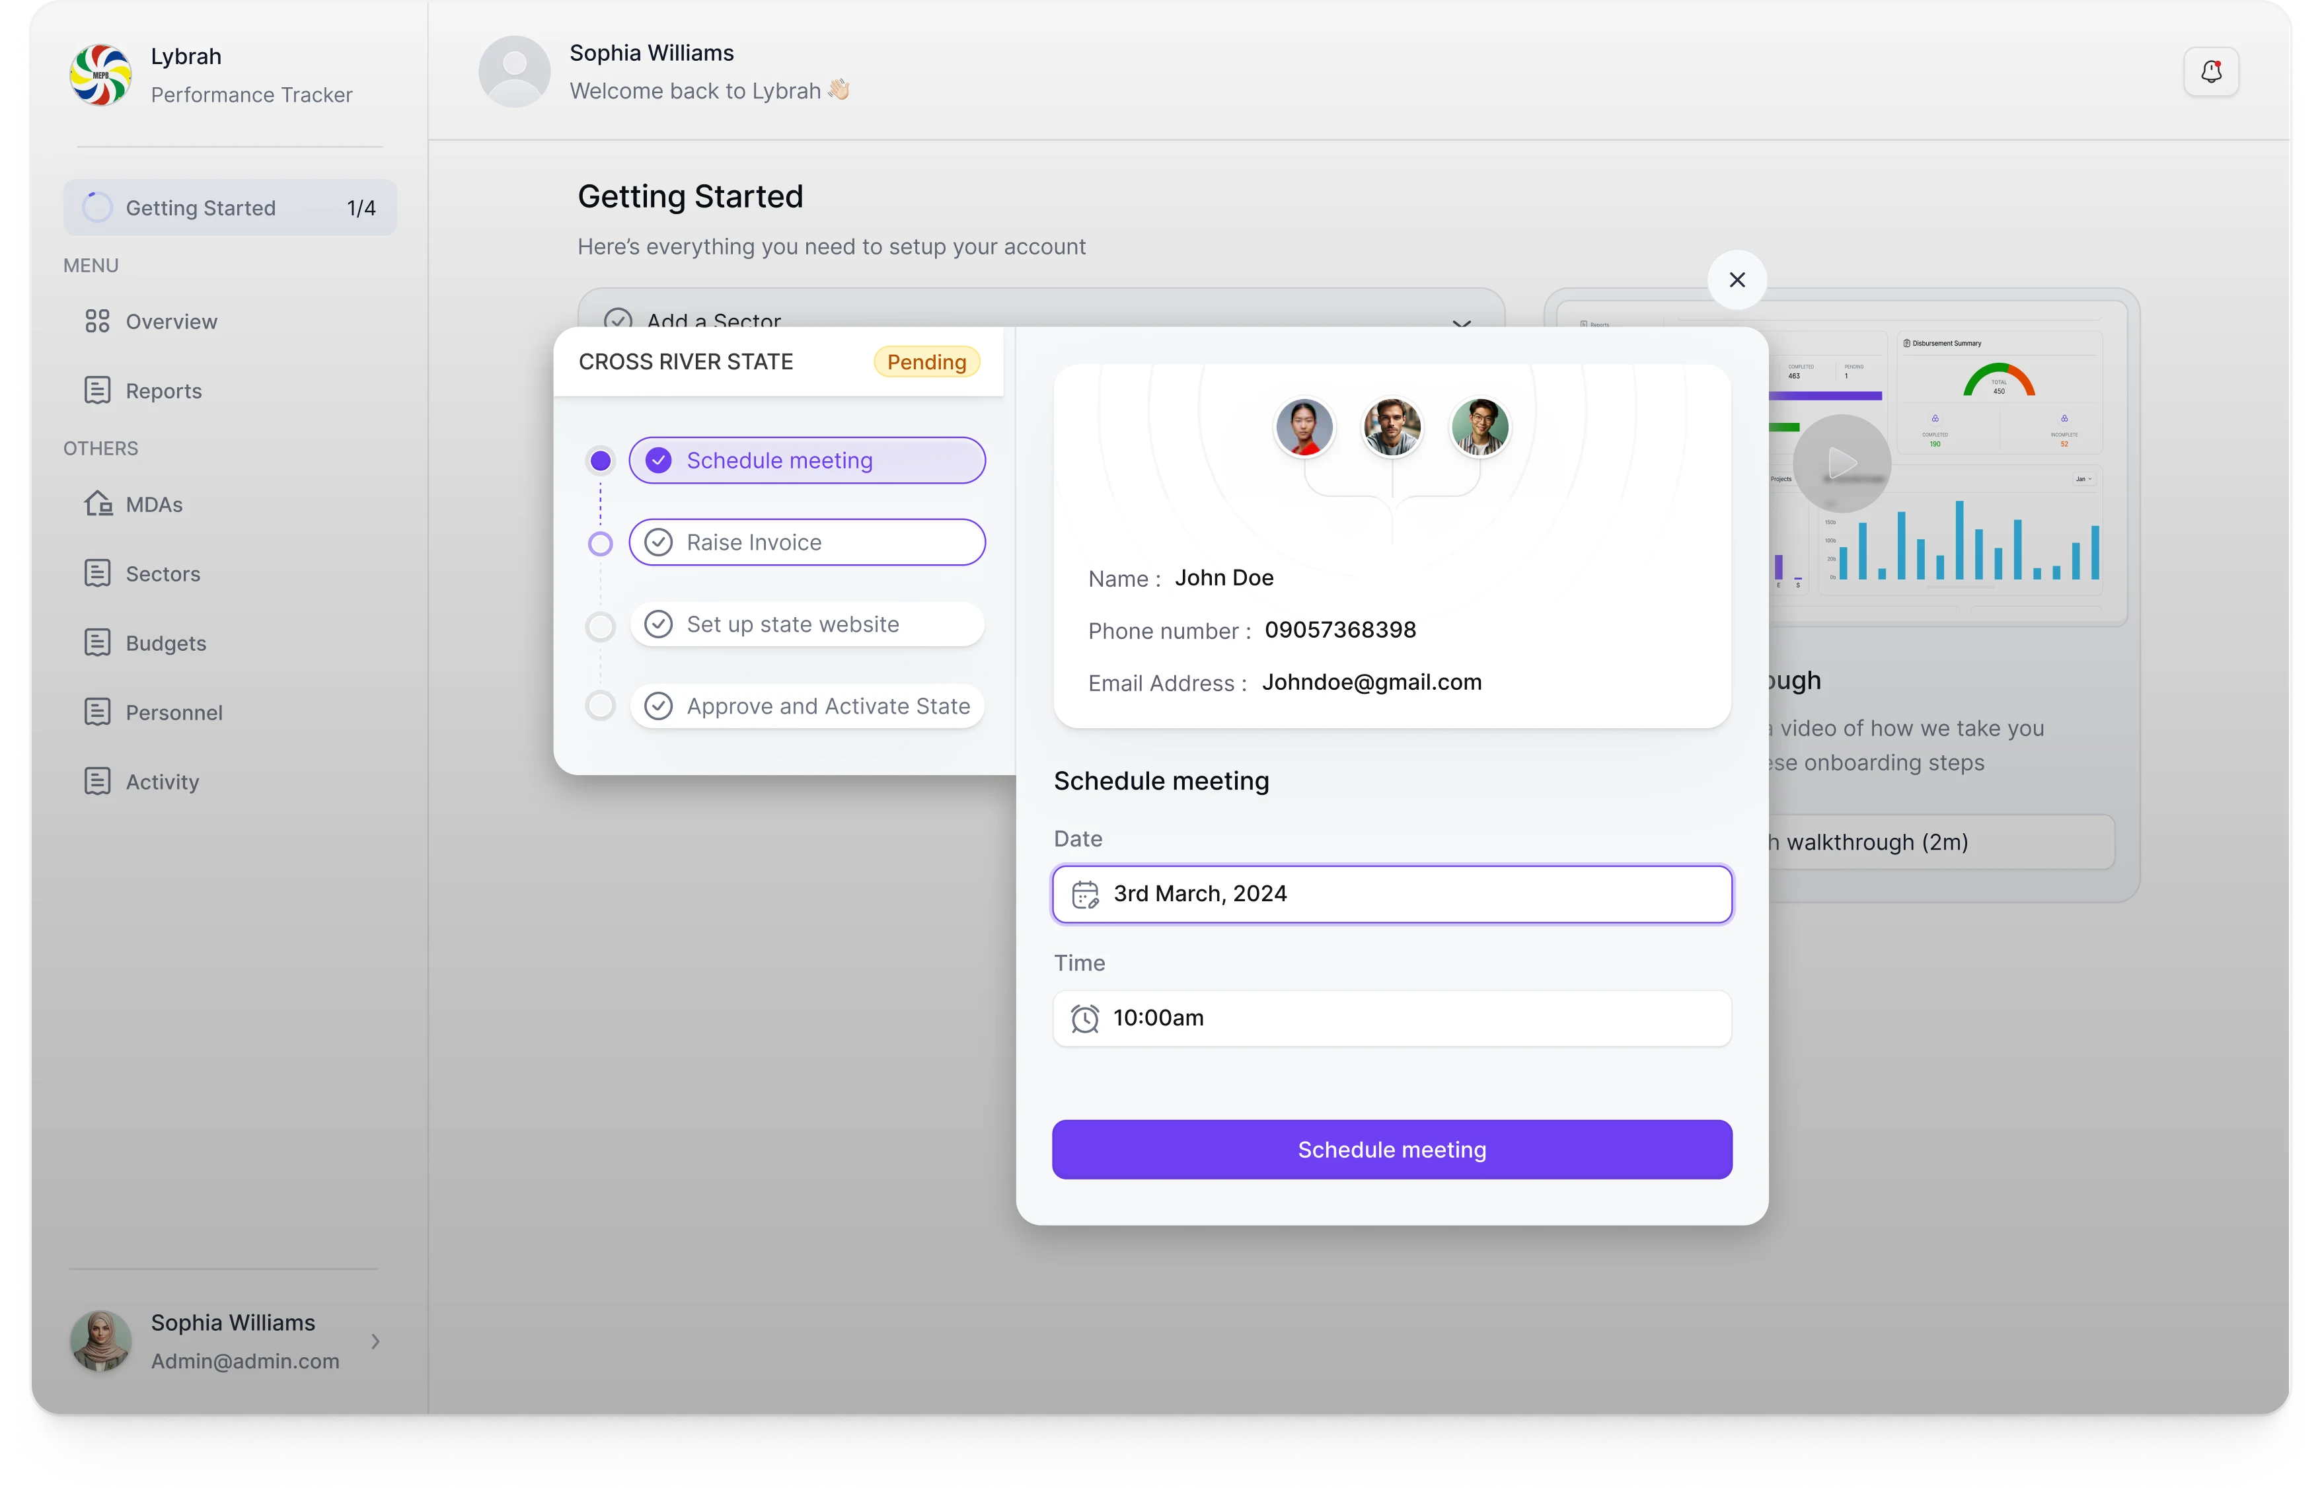Click the Activity list icon

(98, 782)
